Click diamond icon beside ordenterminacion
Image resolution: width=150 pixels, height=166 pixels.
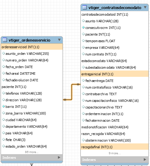pos(83,114)
